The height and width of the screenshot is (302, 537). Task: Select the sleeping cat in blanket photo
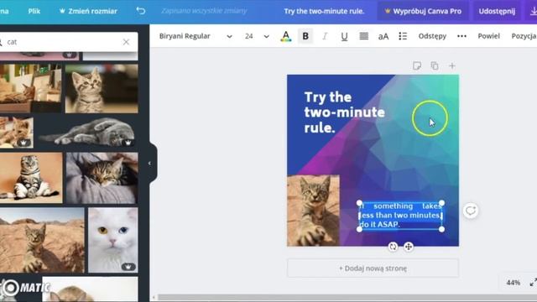[102, 178]
